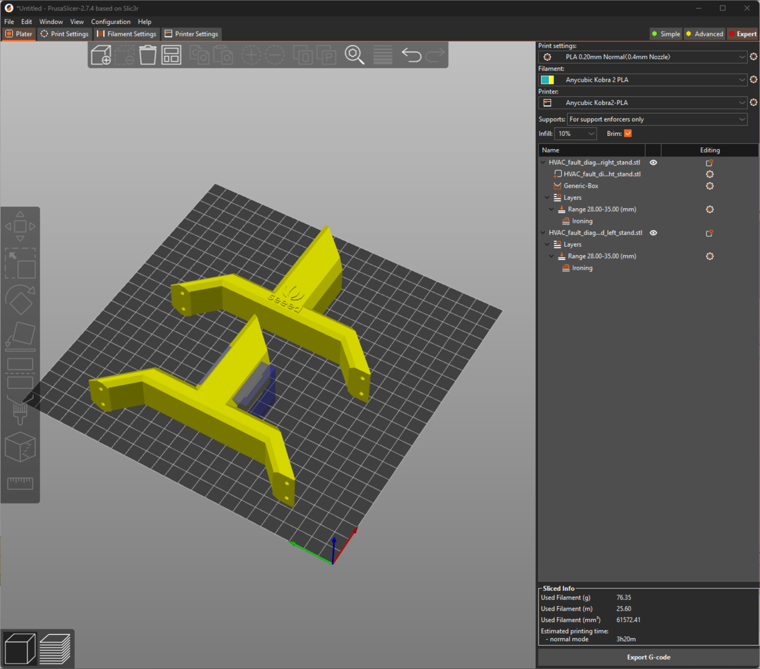Image resolution: width=760 pixels, height=669 pixels.
Task: Hide the right_stand.stl object with eye icon
Action: [654, 163]
